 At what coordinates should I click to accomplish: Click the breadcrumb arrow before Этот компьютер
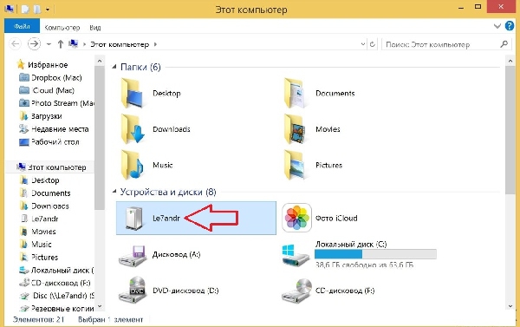[84, 44]
